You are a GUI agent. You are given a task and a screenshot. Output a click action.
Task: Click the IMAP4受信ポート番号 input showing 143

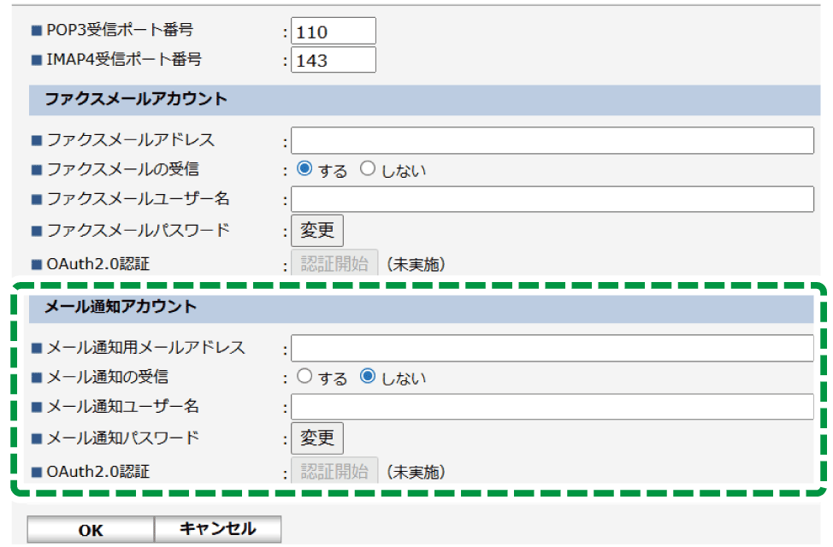pos(334,59)
